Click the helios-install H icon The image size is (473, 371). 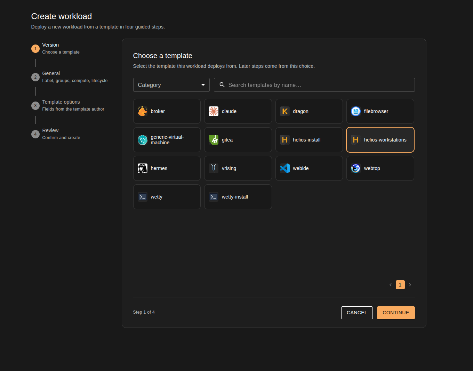(x=285, y=140)
